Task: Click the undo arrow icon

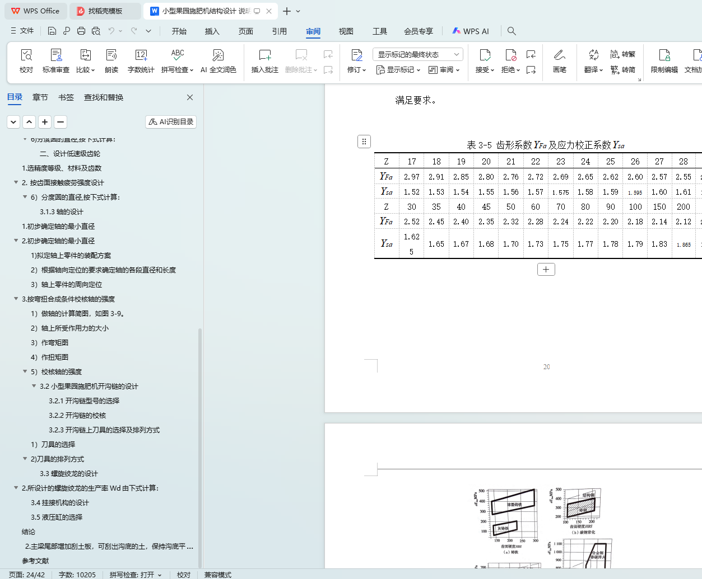Action: tap(111, 31)
